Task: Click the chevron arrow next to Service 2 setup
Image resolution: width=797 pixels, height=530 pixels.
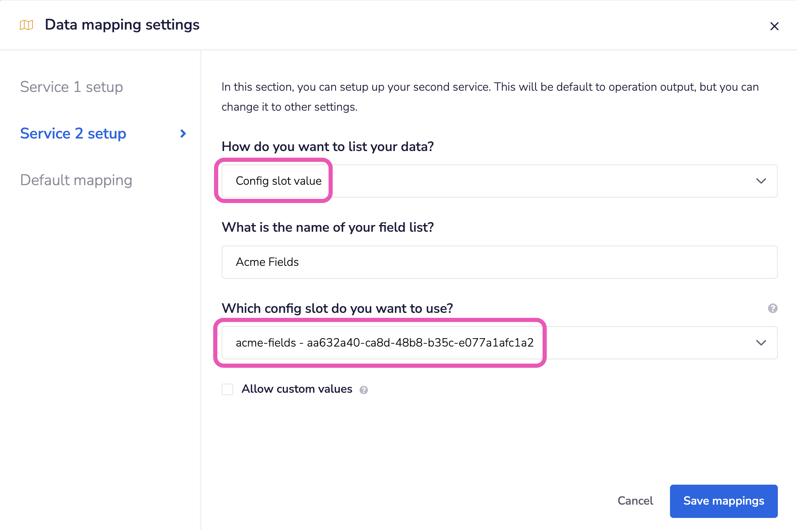Action: pyautogui.click(x=182, y=134)
